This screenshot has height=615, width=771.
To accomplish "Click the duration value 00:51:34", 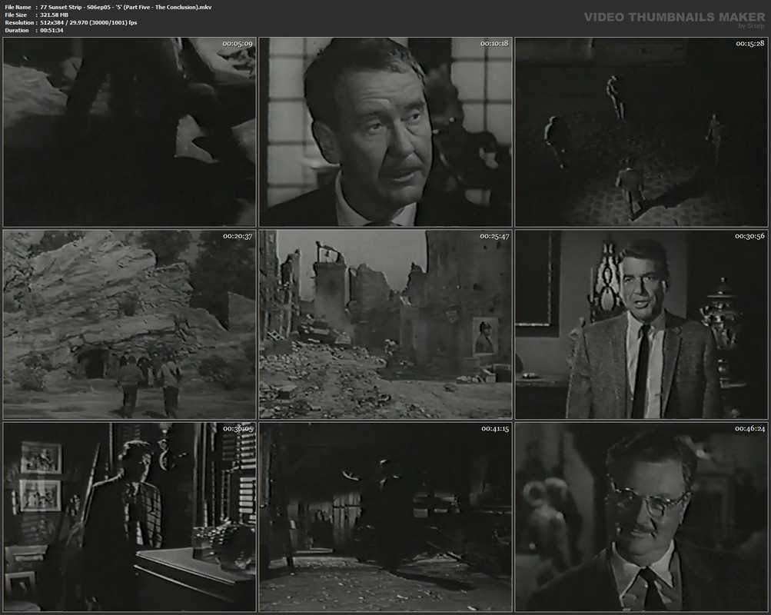I will click(52, 31).
